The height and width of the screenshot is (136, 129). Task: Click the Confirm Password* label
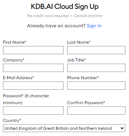point(86,103)
